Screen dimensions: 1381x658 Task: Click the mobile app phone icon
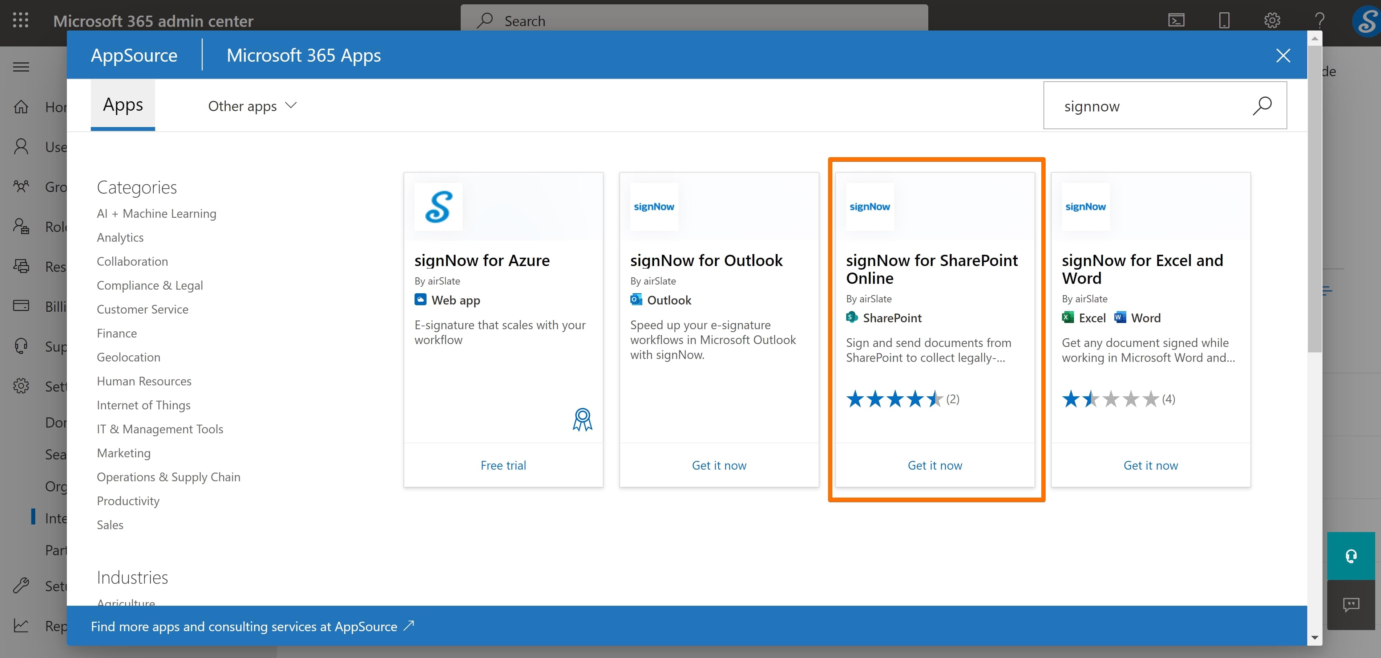click(1224, 20)
